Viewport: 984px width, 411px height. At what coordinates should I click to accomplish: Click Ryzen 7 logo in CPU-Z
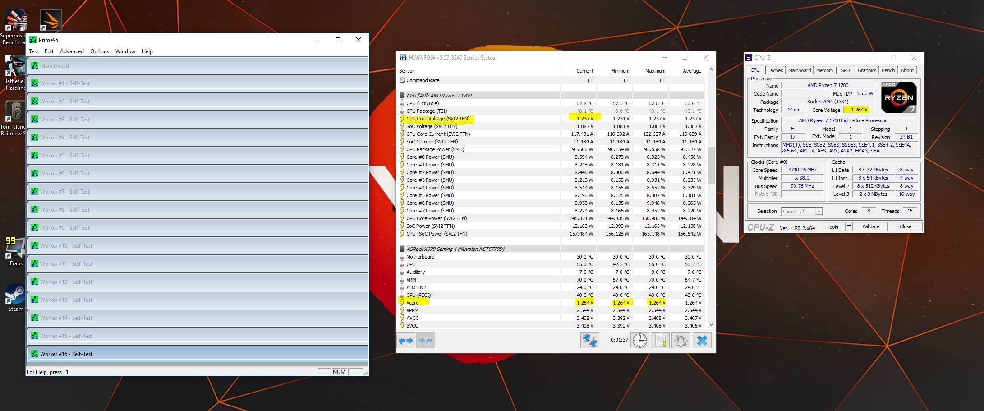899,97
